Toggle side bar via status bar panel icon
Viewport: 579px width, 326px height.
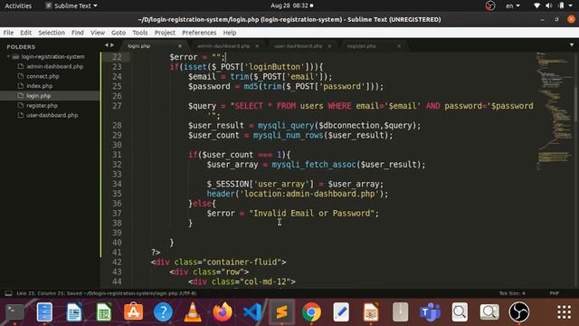coord(8,293)
